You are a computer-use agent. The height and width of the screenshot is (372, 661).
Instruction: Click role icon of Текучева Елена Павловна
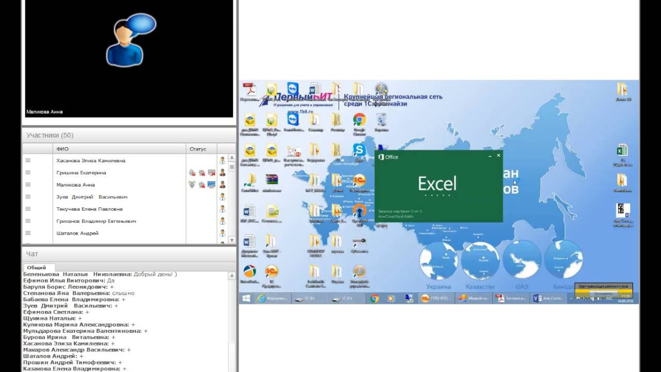222,209
